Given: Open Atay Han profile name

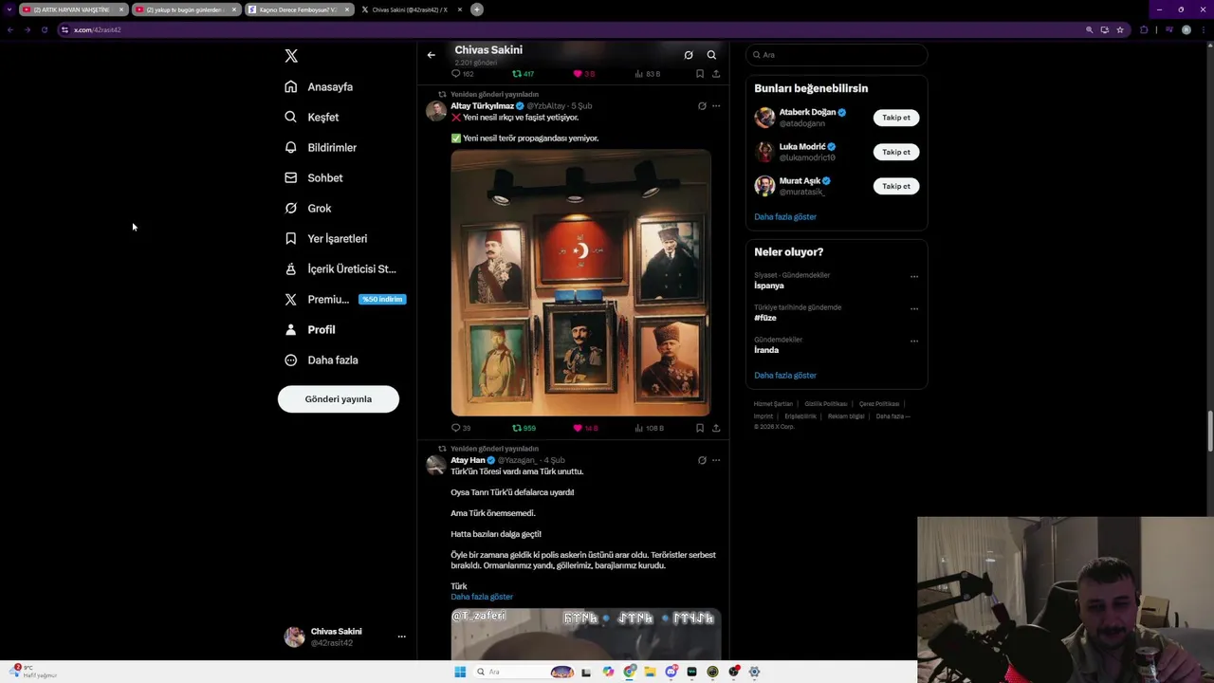Looking at the screenshot, I should coord(468,460).
